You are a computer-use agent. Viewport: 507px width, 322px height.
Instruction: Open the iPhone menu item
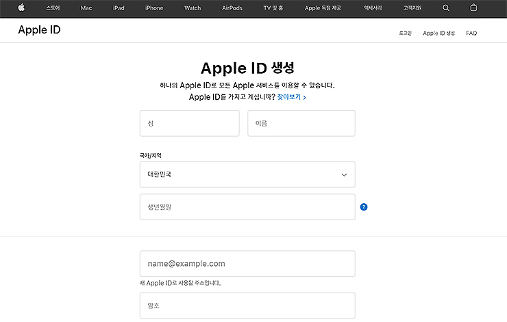click(154, 8)
